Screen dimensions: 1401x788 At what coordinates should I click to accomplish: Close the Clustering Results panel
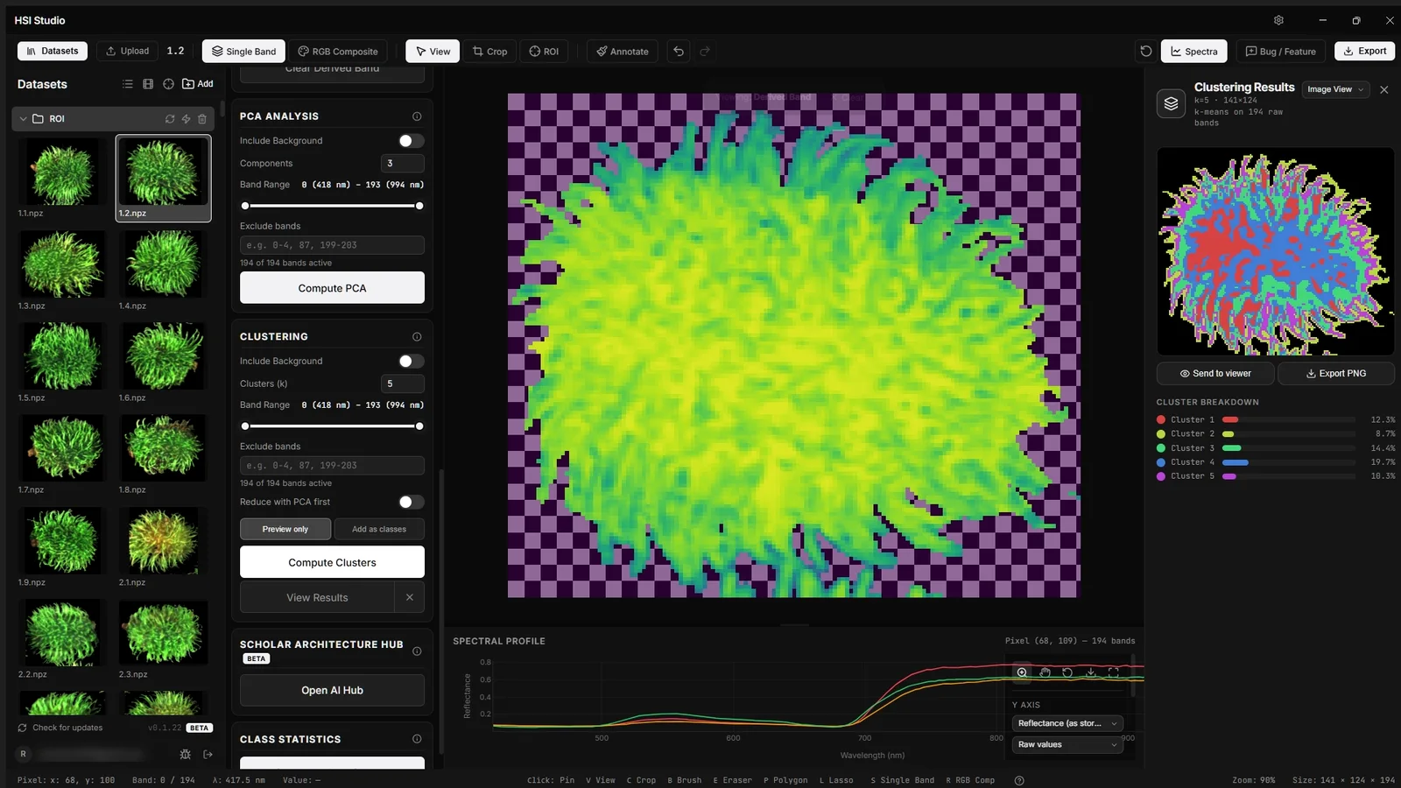1383,89
